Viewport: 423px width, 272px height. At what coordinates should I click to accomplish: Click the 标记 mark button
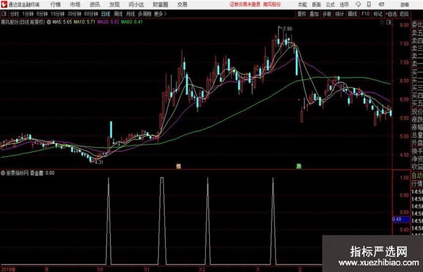[378, 14]
